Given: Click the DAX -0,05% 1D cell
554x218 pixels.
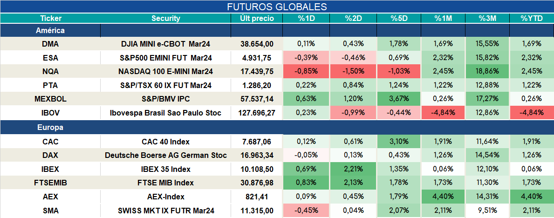Looking at the screenshot, I should (x=306, y=156).
